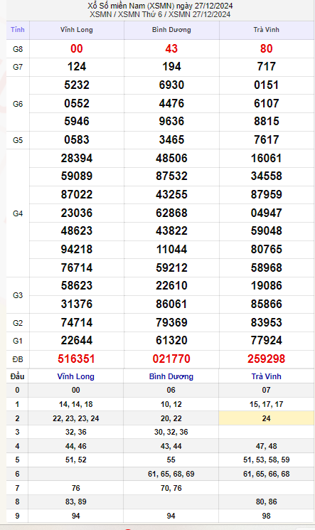Open blue Trà Vinh link in Đầu table
Screen dimensions: 315x530
pos(267,376)
